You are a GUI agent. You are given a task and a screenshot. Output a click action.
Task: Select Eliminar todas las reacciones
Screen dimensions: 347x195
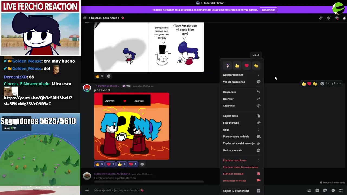(241, 167)
